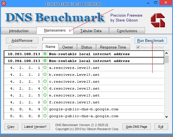The image size is (173, 137).
Task: Click the status ring for google-public-dns-b
Action: click(45, 109)
